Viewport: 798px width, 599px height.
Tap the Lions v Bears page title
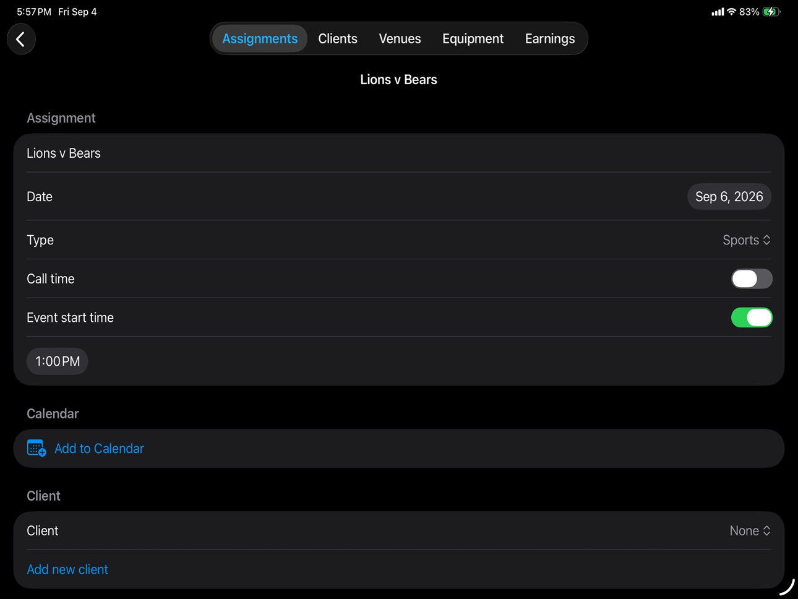(398, 80)
